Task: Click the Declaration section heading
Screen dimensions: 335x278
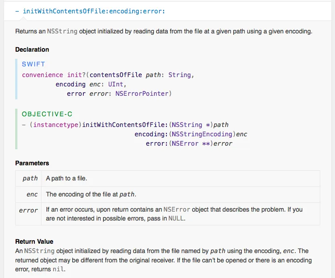Action: 32,49
